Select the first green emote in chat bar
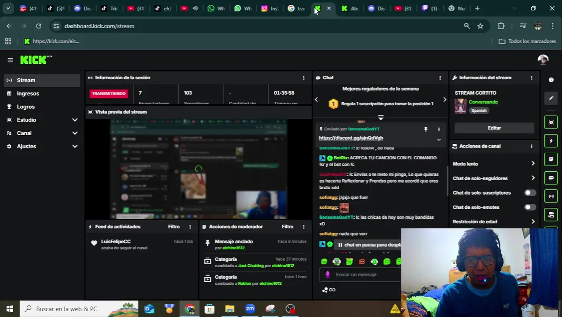562x317 pixels. point(324,262)
